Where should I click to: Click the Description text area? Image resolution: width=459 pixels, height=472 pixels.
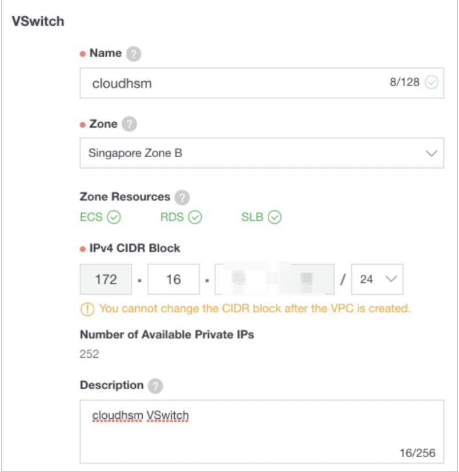tap(261, 431)
